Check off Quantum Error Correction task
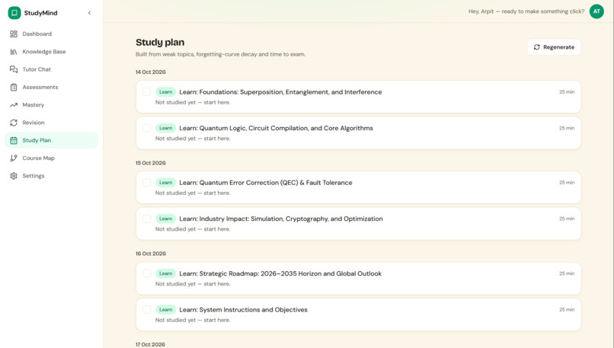Viewport: 614px width, 348px height. pyautogui.click(x=146, y=183)
